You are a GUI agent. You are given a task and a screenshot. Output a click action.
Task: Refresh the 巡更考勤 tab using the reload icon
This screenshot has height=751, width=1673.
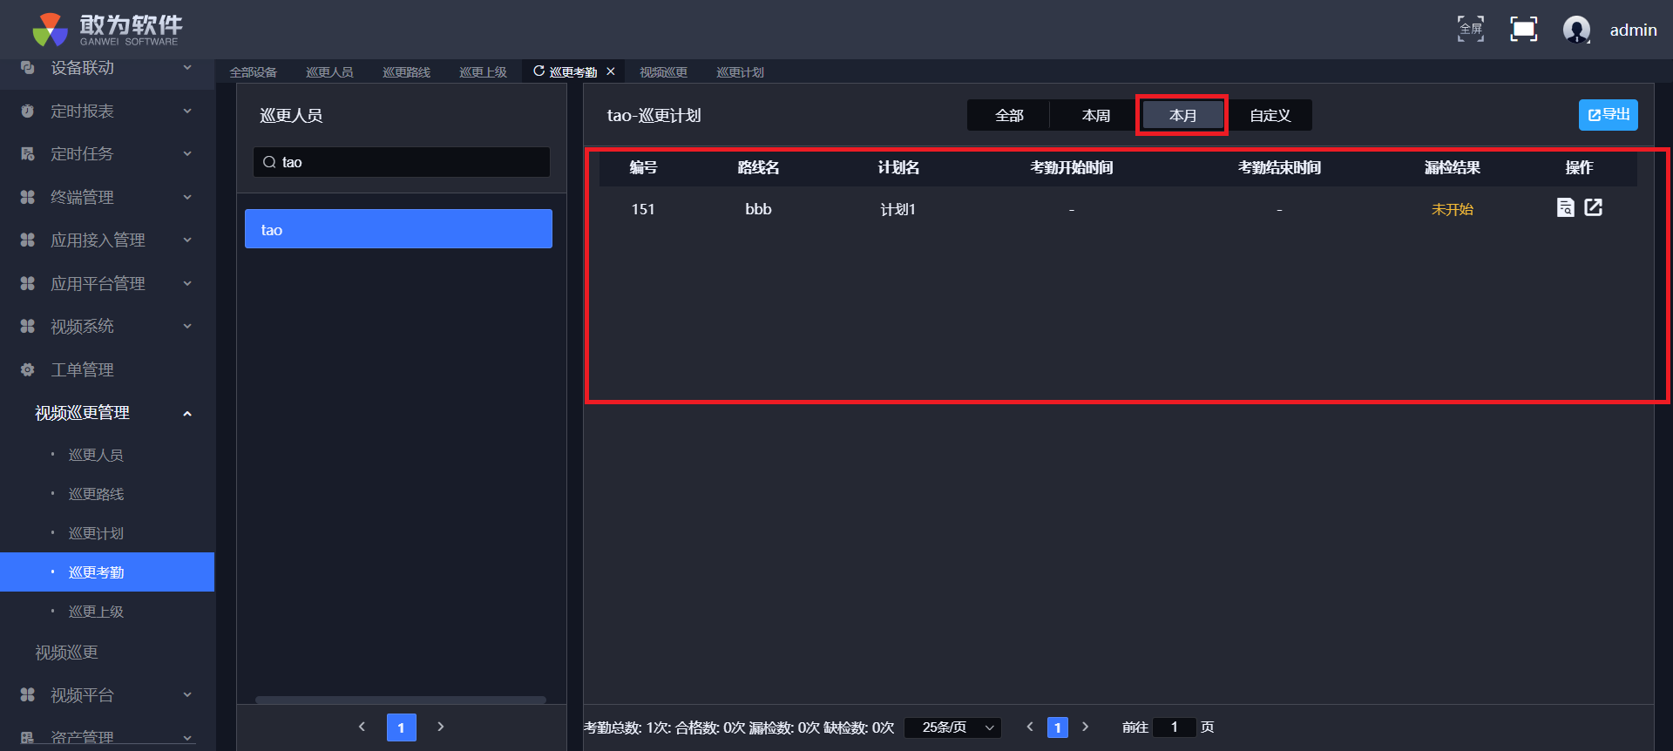click(x=538, y=71)
